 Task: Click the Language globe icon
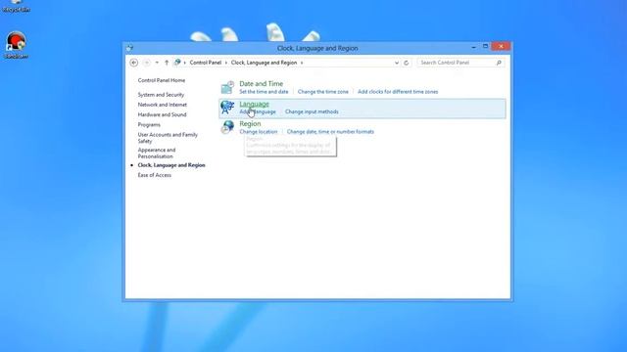(227, 108)
